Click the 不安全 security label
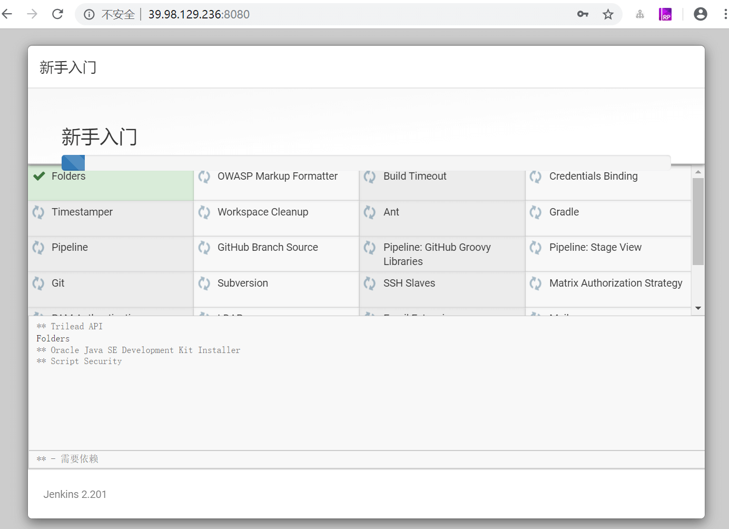The width and height of the screenshot is (729, 529). 118,14
